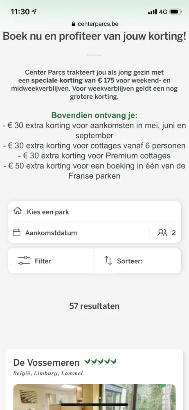This screenshot has height=410, width=189.
Task: Tap the clock in the status bar
Action: click(x=20, y=12)
